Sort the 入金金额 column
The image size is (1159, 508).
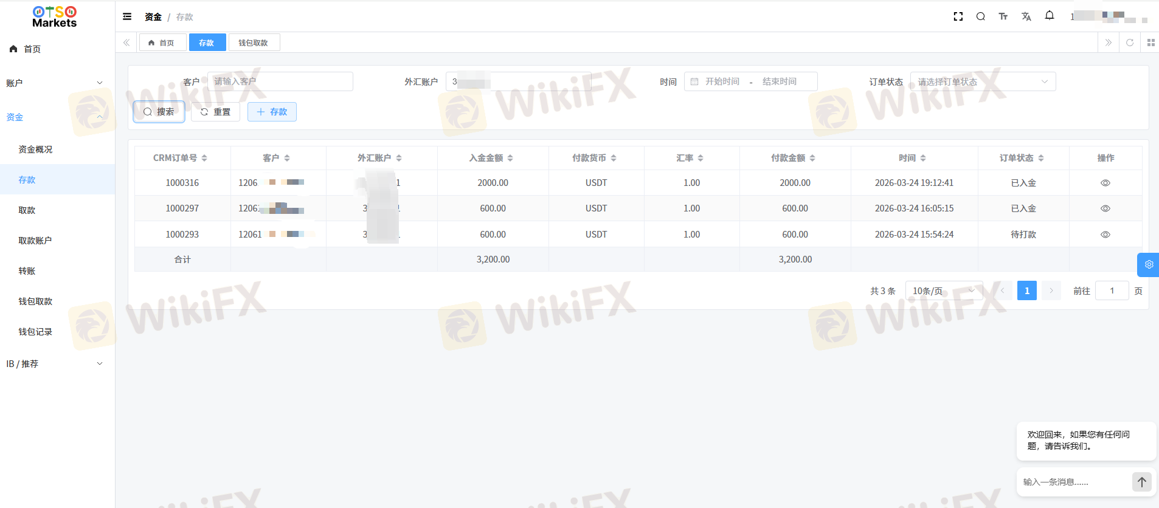[510, 158]
